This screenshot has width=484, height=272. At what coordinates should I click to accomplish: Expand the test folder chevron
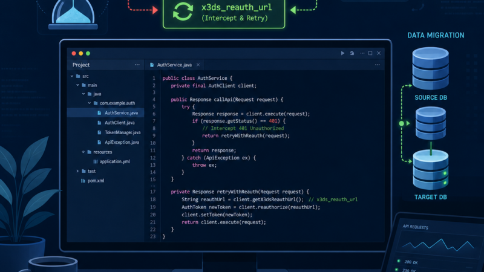click(x=77, y=171)
